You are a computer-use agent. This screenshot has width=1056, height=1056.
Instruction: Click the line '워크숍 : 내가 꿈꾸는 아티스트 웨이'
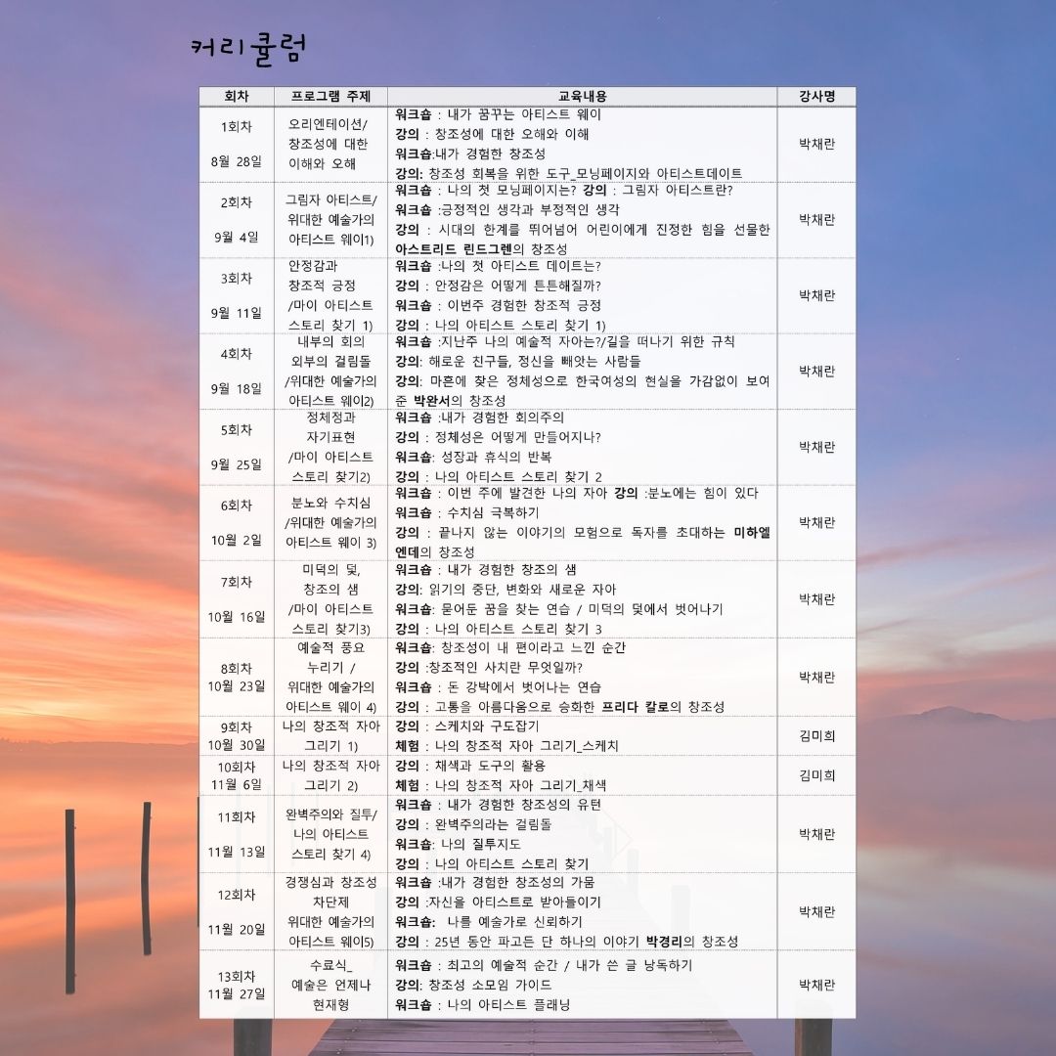pyautogui.click(x=498, y=114)
